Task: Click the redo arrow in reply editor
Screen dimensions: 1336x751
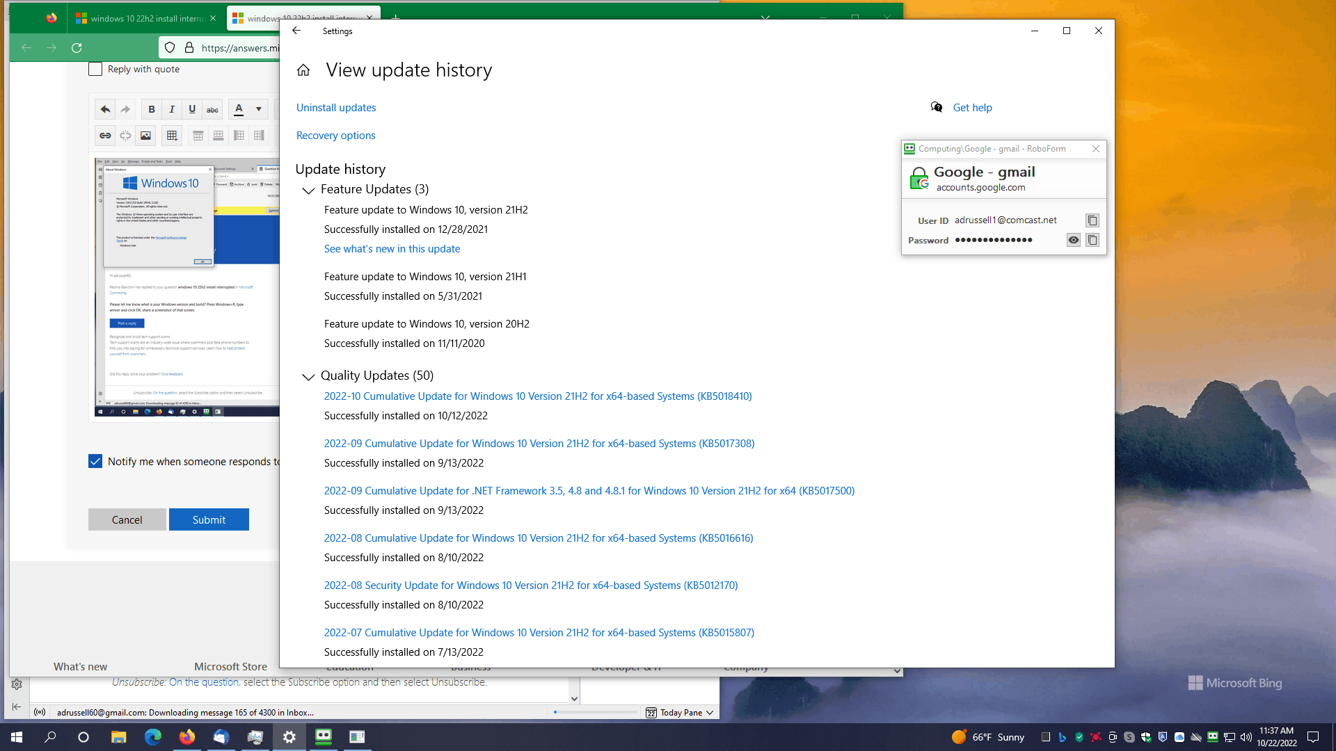Action: click(x=125, y=109)
